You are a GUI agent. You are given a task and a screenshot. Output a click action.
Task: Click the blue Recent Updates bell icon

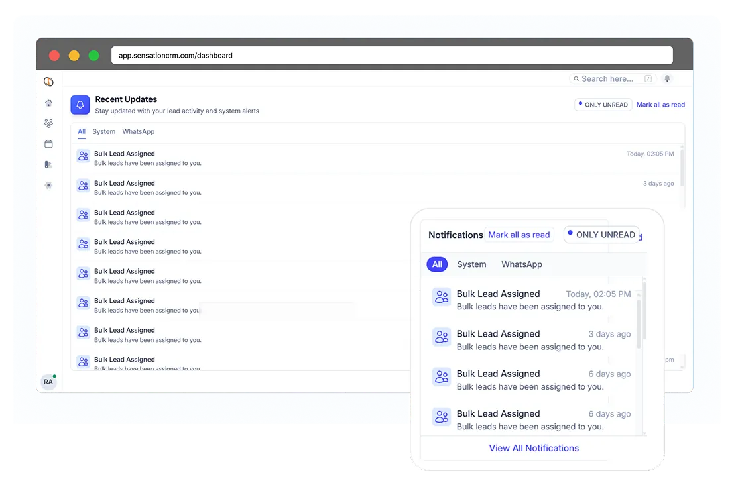coord(80,105)
